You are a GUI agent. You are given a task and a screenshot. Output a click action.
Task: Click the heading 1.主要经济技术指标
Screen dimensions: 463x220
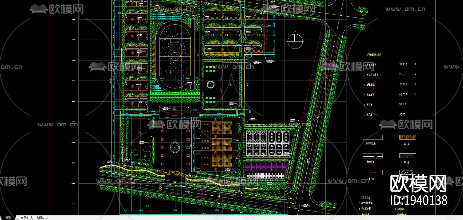[373, 55]
